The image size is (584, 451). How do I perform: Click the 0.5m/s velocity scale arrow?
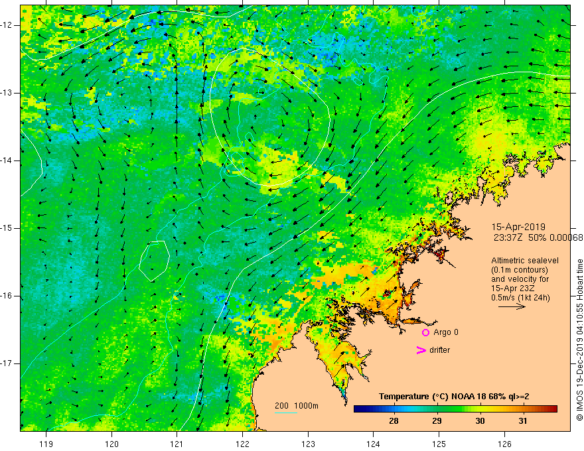pos(512,306)
